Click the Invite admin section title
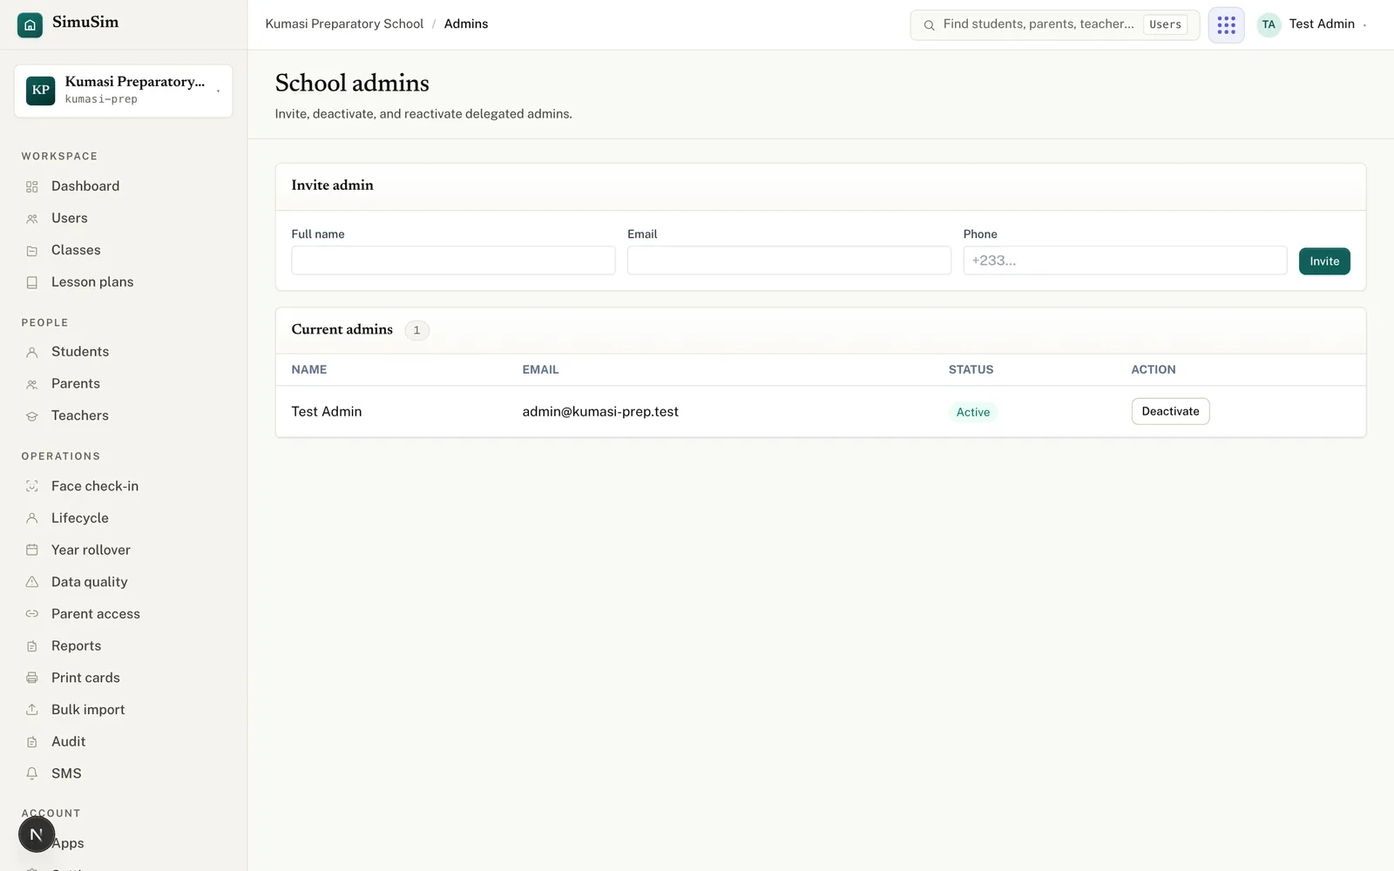 [x=332, y=186]
